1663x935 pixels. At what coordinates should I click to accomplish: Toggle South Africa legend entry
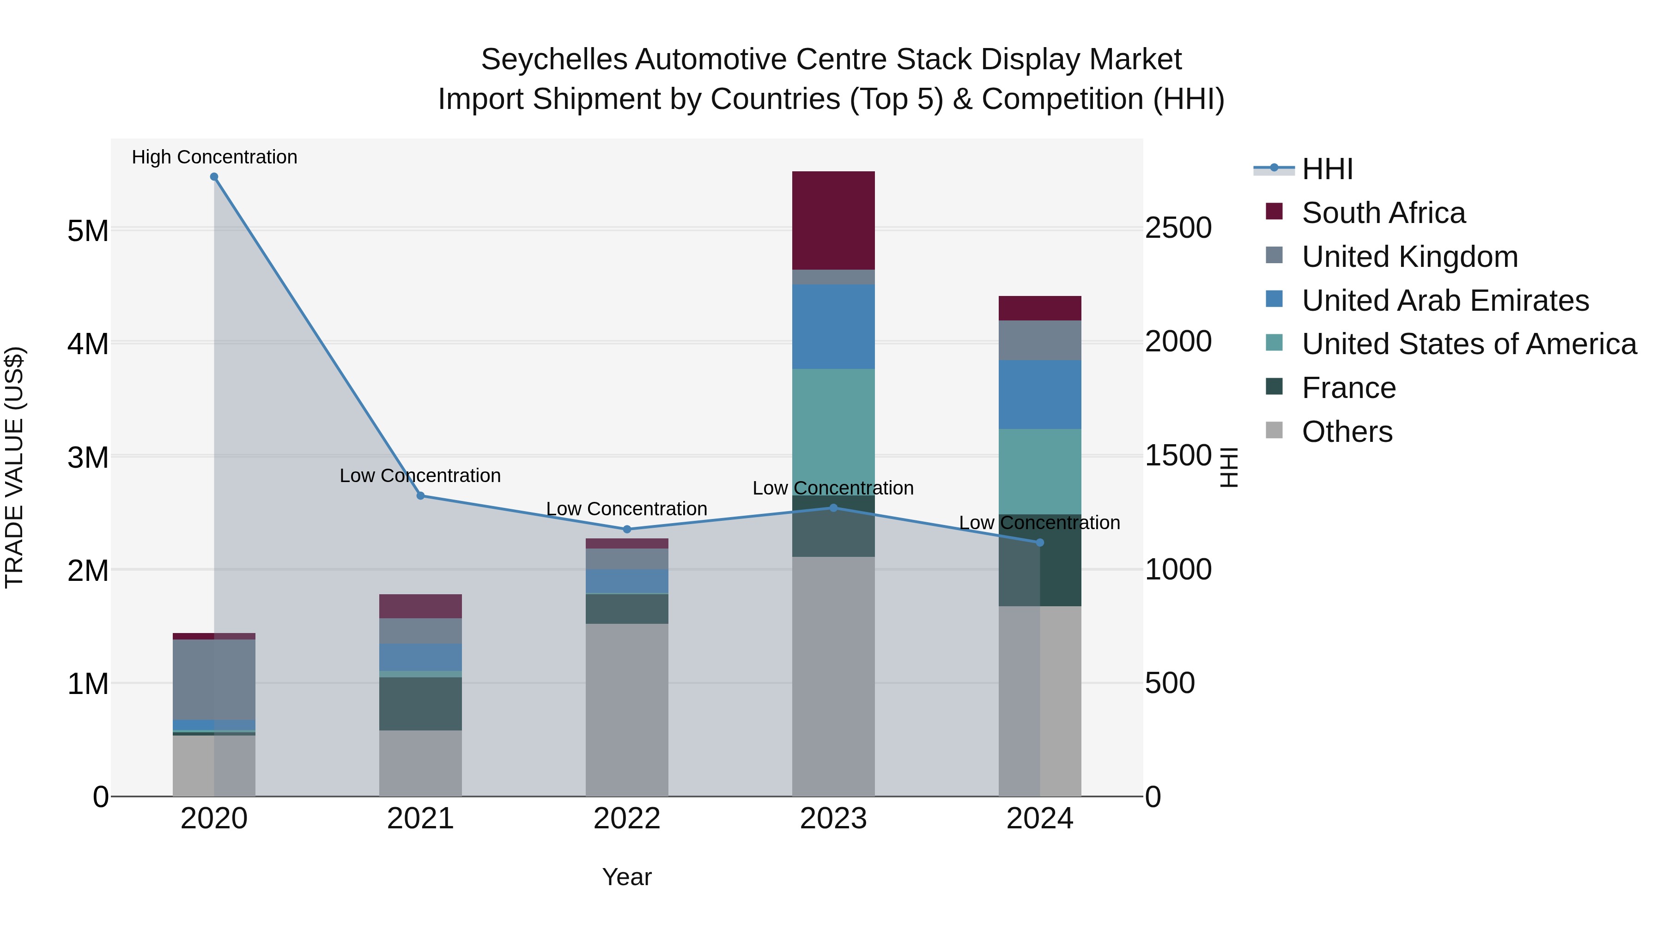1366,213
